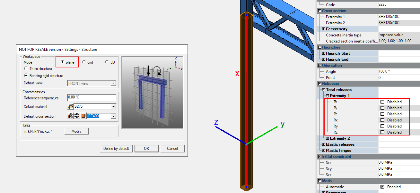This screenshot has width=420, height=193.
Task: Collapse the Orientation group icon
Action: (x=320, y=66)
